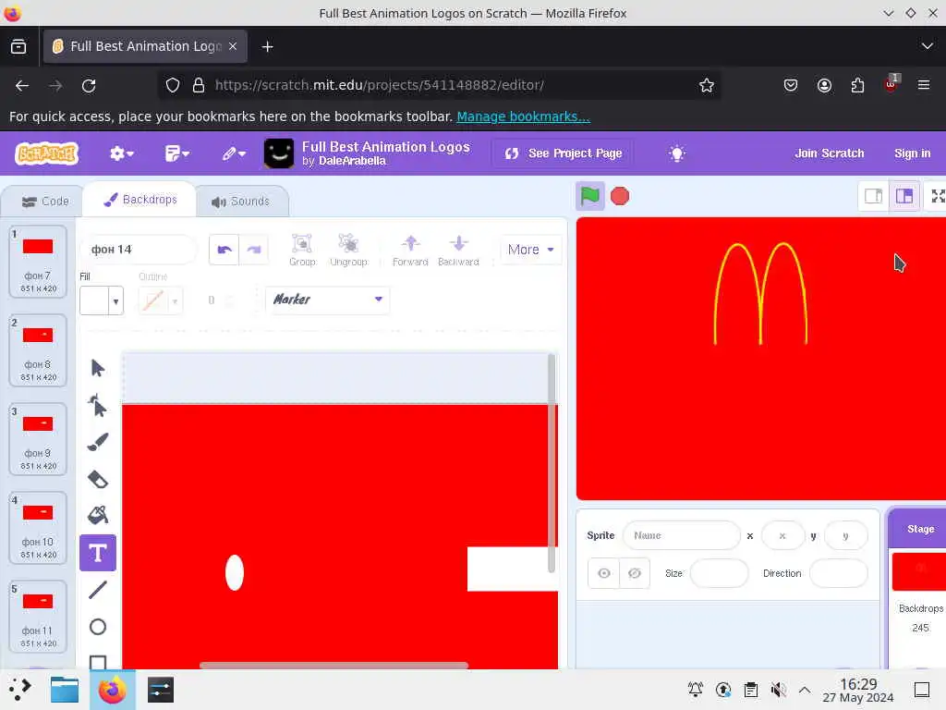This screenshot has width=946, height=710.
Task: Reload the page in Firefox
Action: (x=89, y=86)
